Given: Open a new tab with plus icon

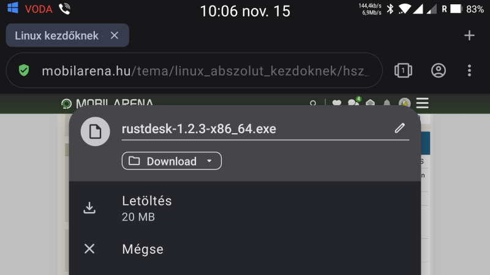Looking at the screenshot, I should click(469, 35).
